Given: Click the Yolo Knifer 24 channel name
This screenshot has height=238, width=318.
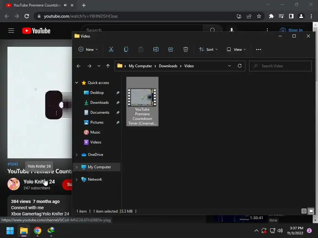Looking at the screenshot, I should [x=39, y=182].
